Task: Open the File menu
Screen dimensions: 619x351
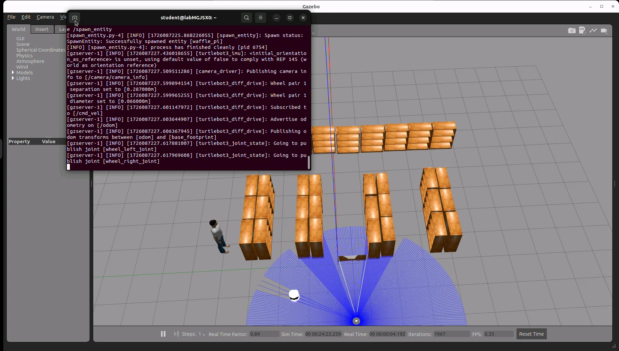Action: point(11,17)
